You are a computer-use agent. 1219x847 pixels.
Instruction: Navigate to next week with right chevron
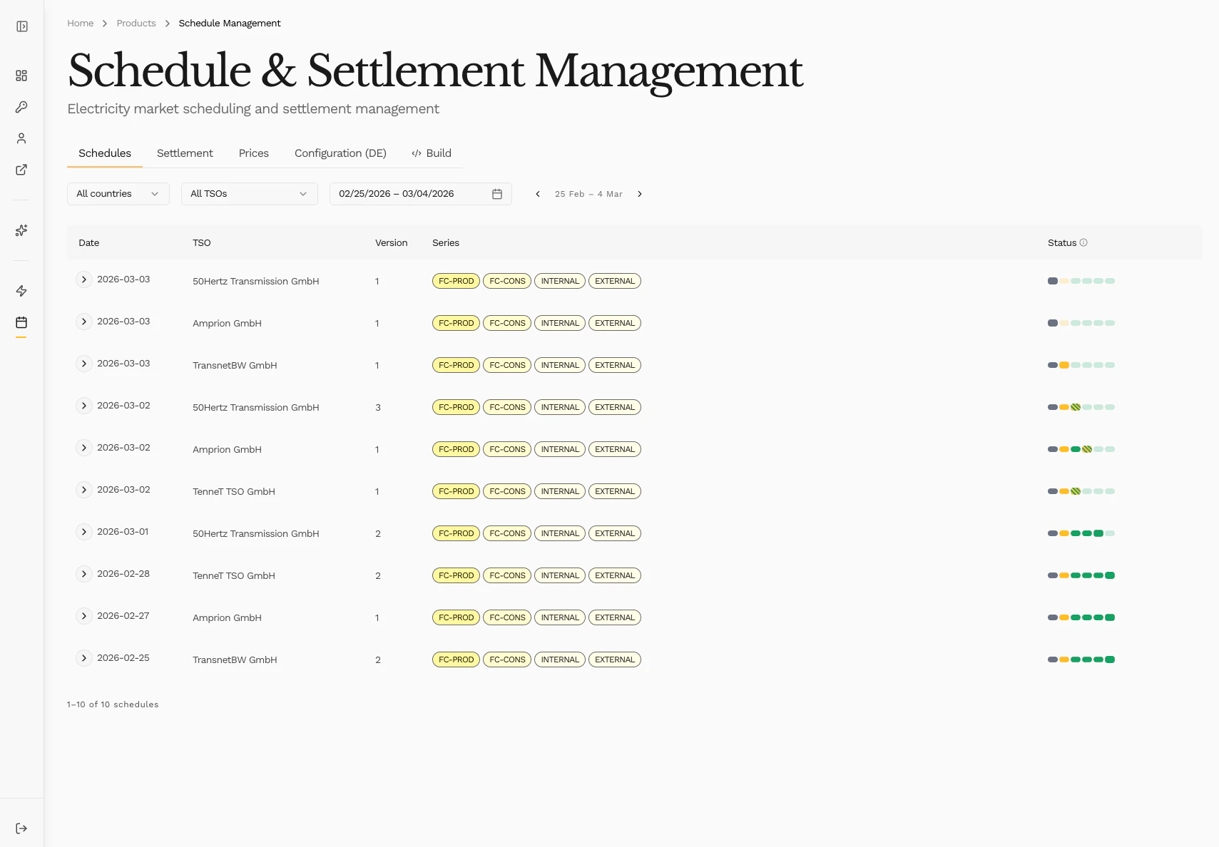click(x=640, y=193)
